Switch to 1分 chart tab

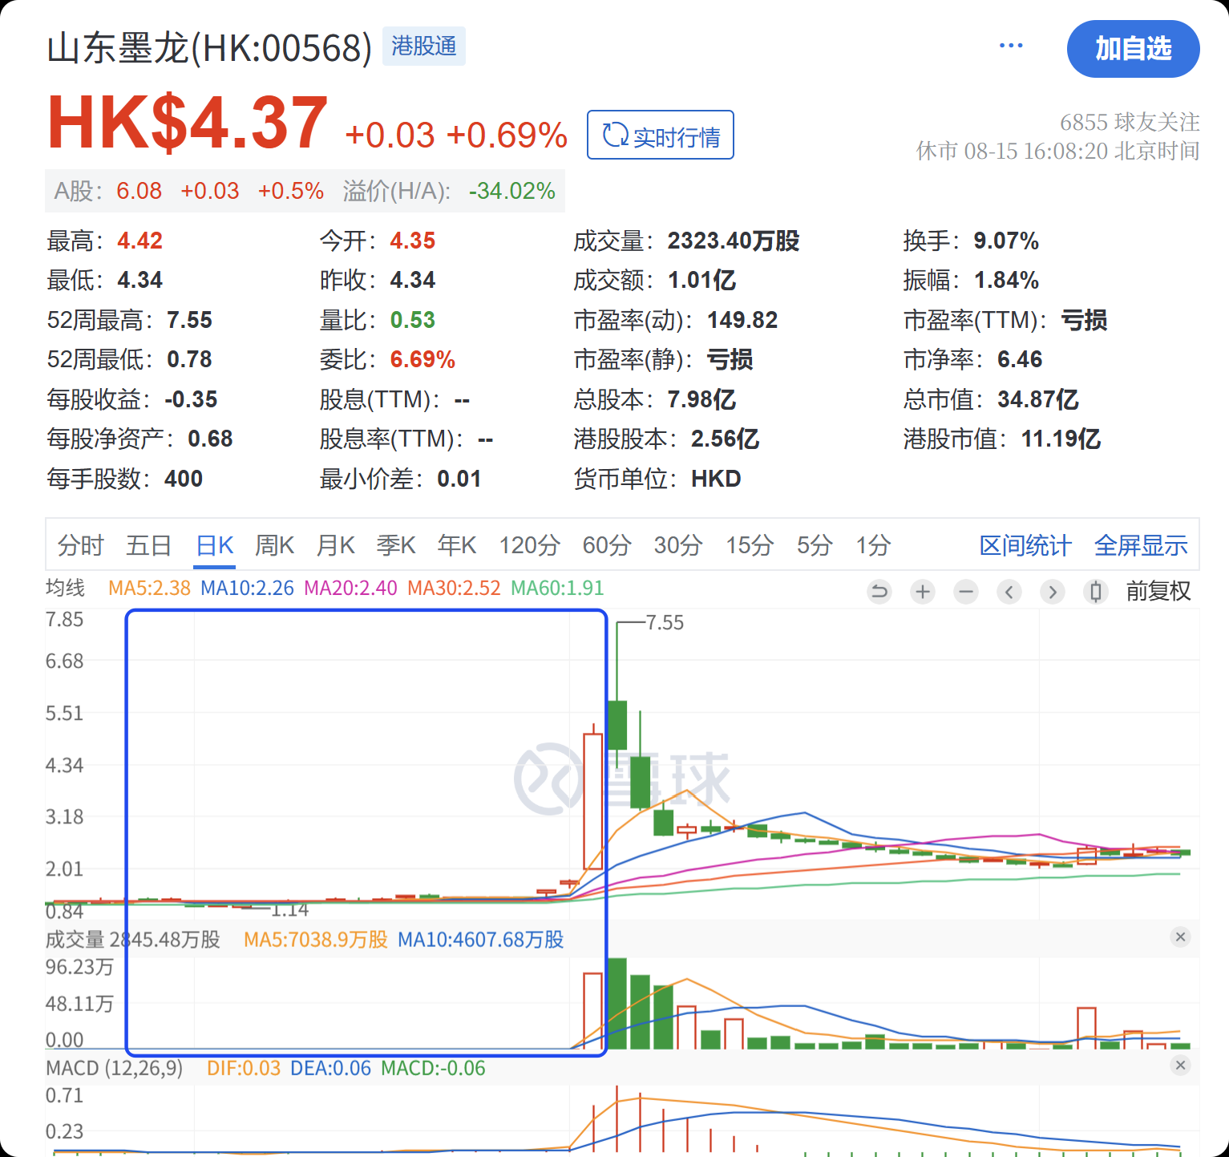(873, 546)
